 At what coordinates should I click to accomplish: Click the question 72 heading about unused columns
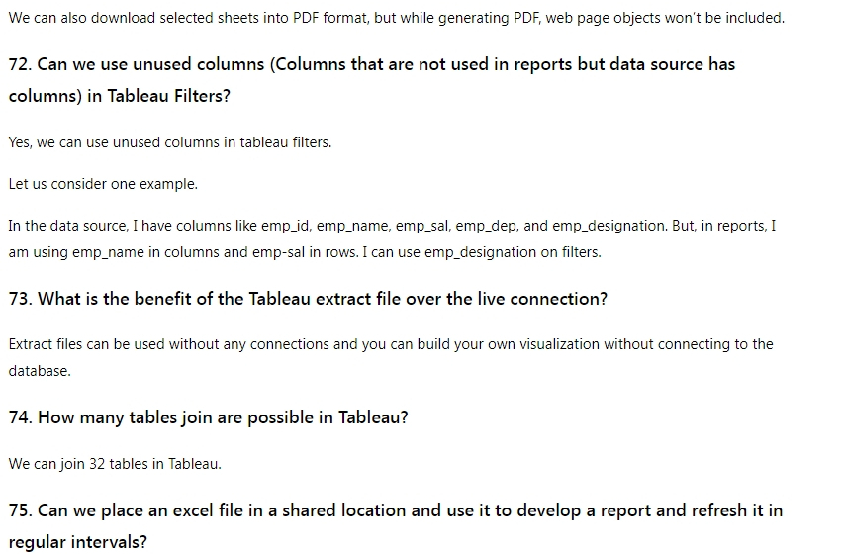tap(371, 80)
